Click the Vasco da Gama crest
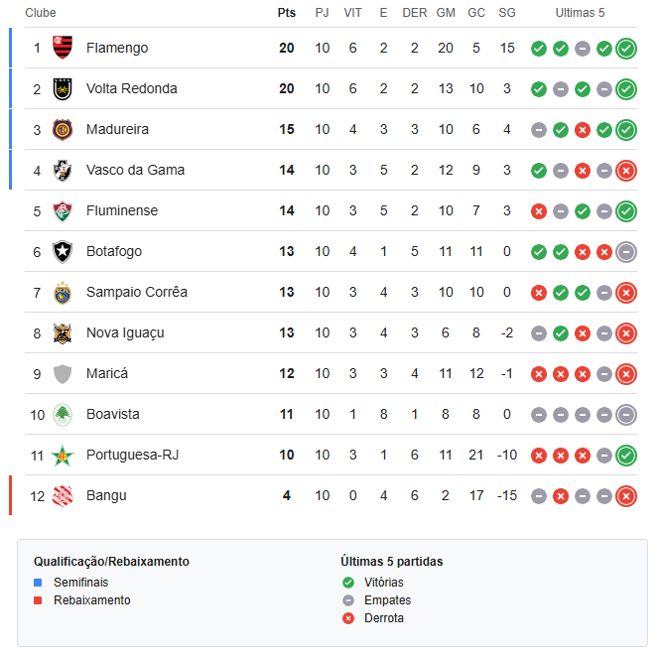 pos(63,170)
